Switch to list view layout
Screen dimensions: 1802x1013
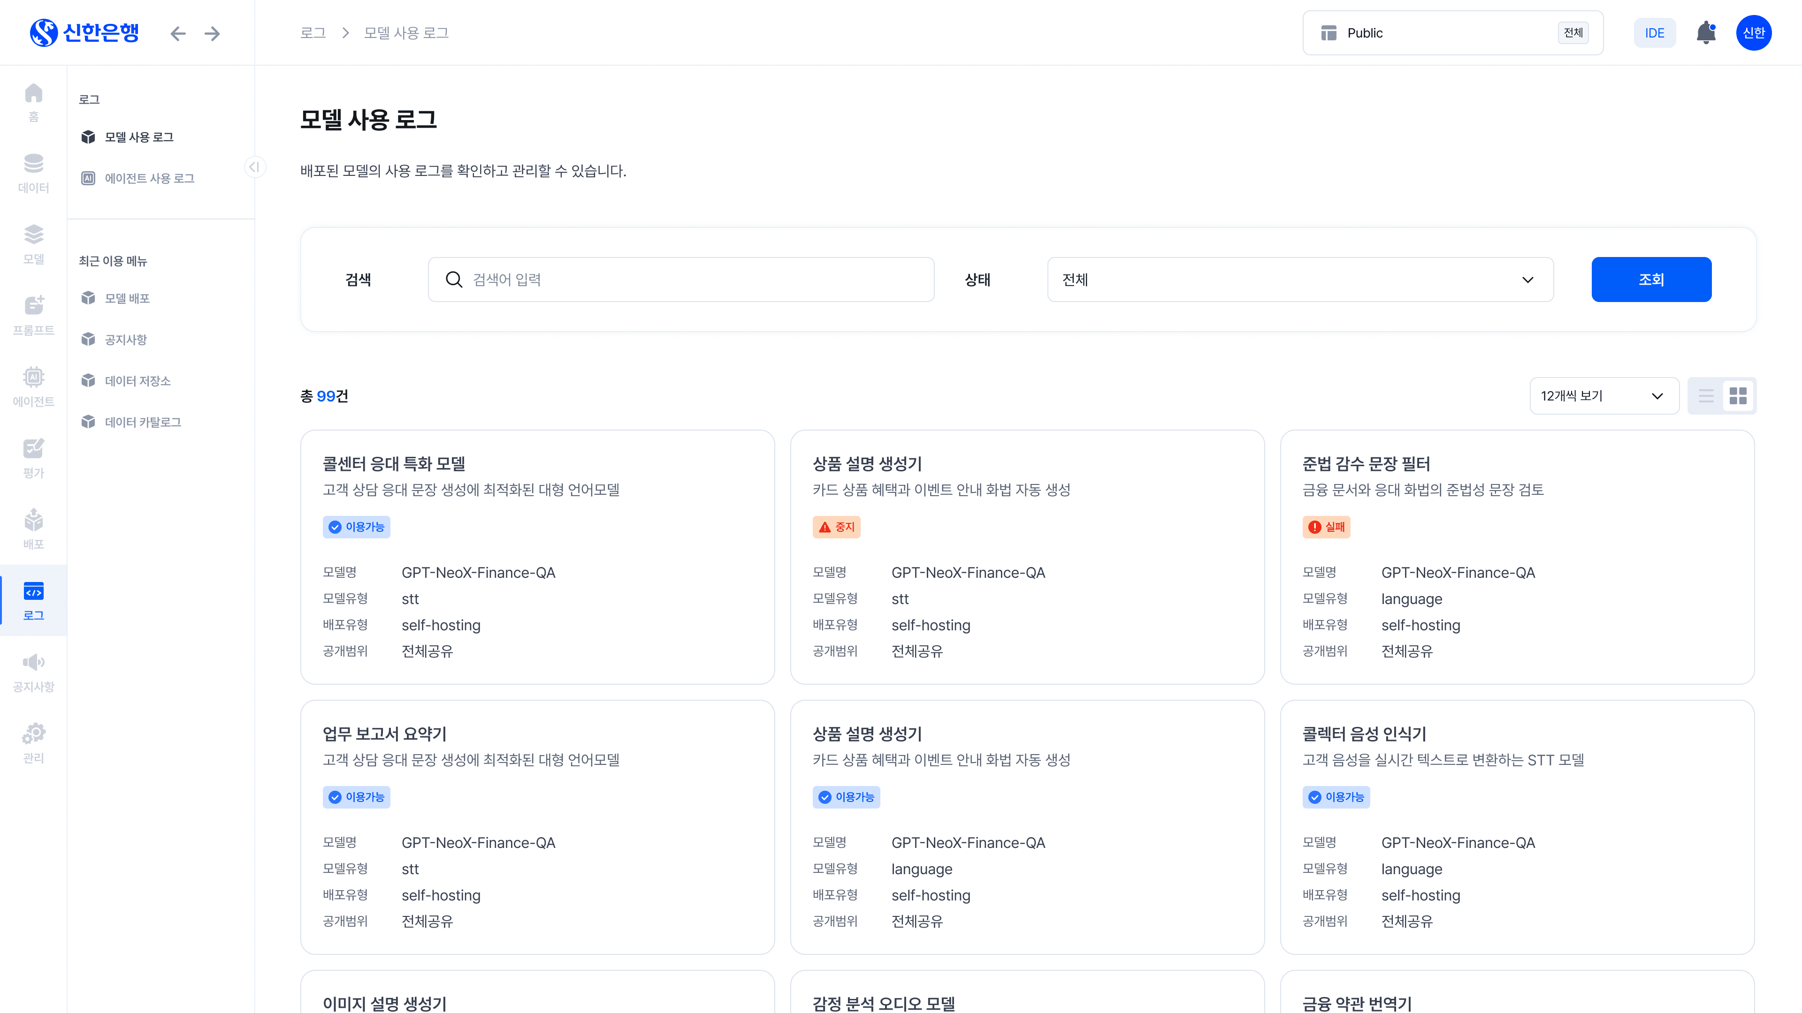pyautogui.click(x=1706, y=396)
